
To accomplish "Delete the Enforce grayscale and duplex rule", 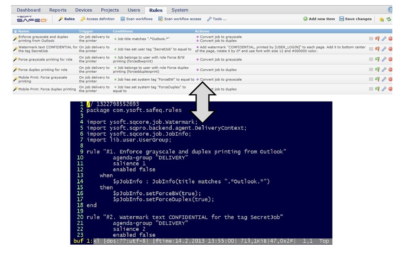I will click(390, 39).
